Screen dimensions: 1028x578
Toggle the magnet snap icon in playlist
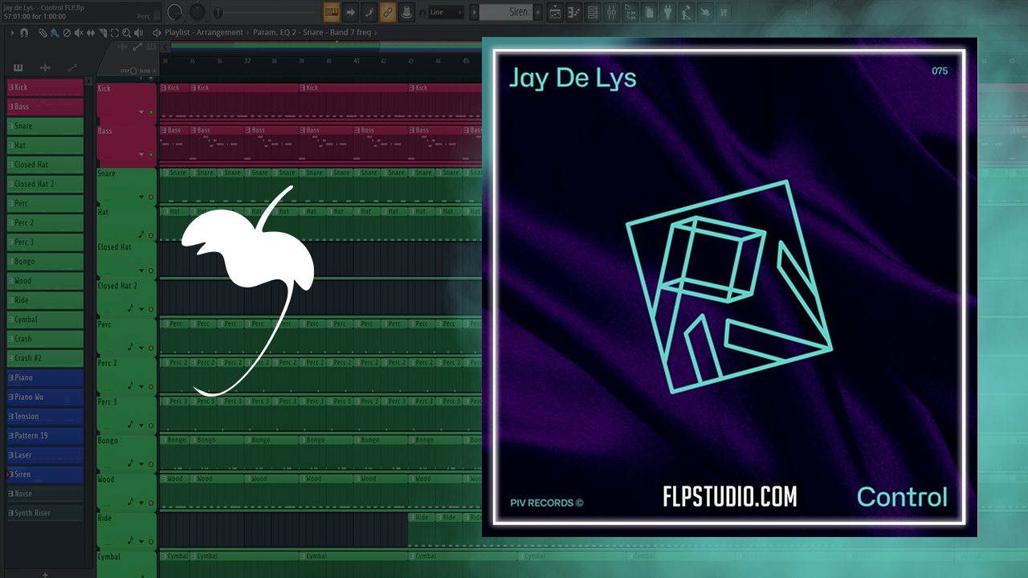point(24,33)
